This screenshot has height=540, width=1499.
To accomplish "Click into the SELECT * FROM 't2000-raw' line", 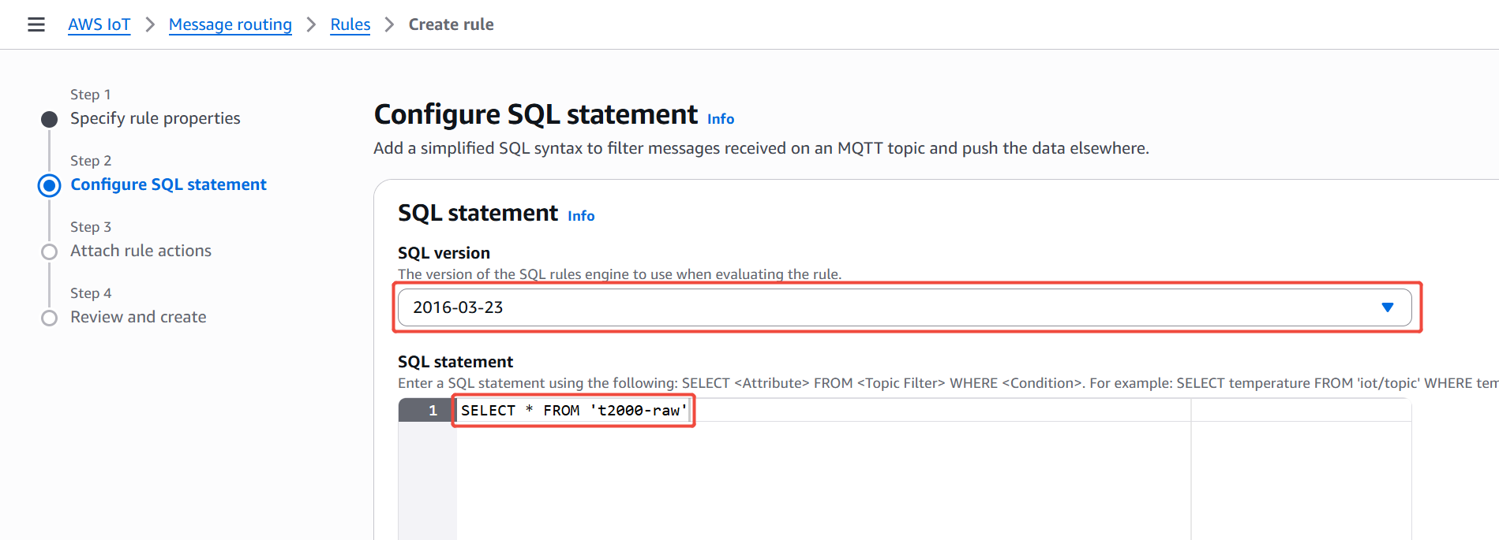I will pyautogui.click(x=573, y=411).
